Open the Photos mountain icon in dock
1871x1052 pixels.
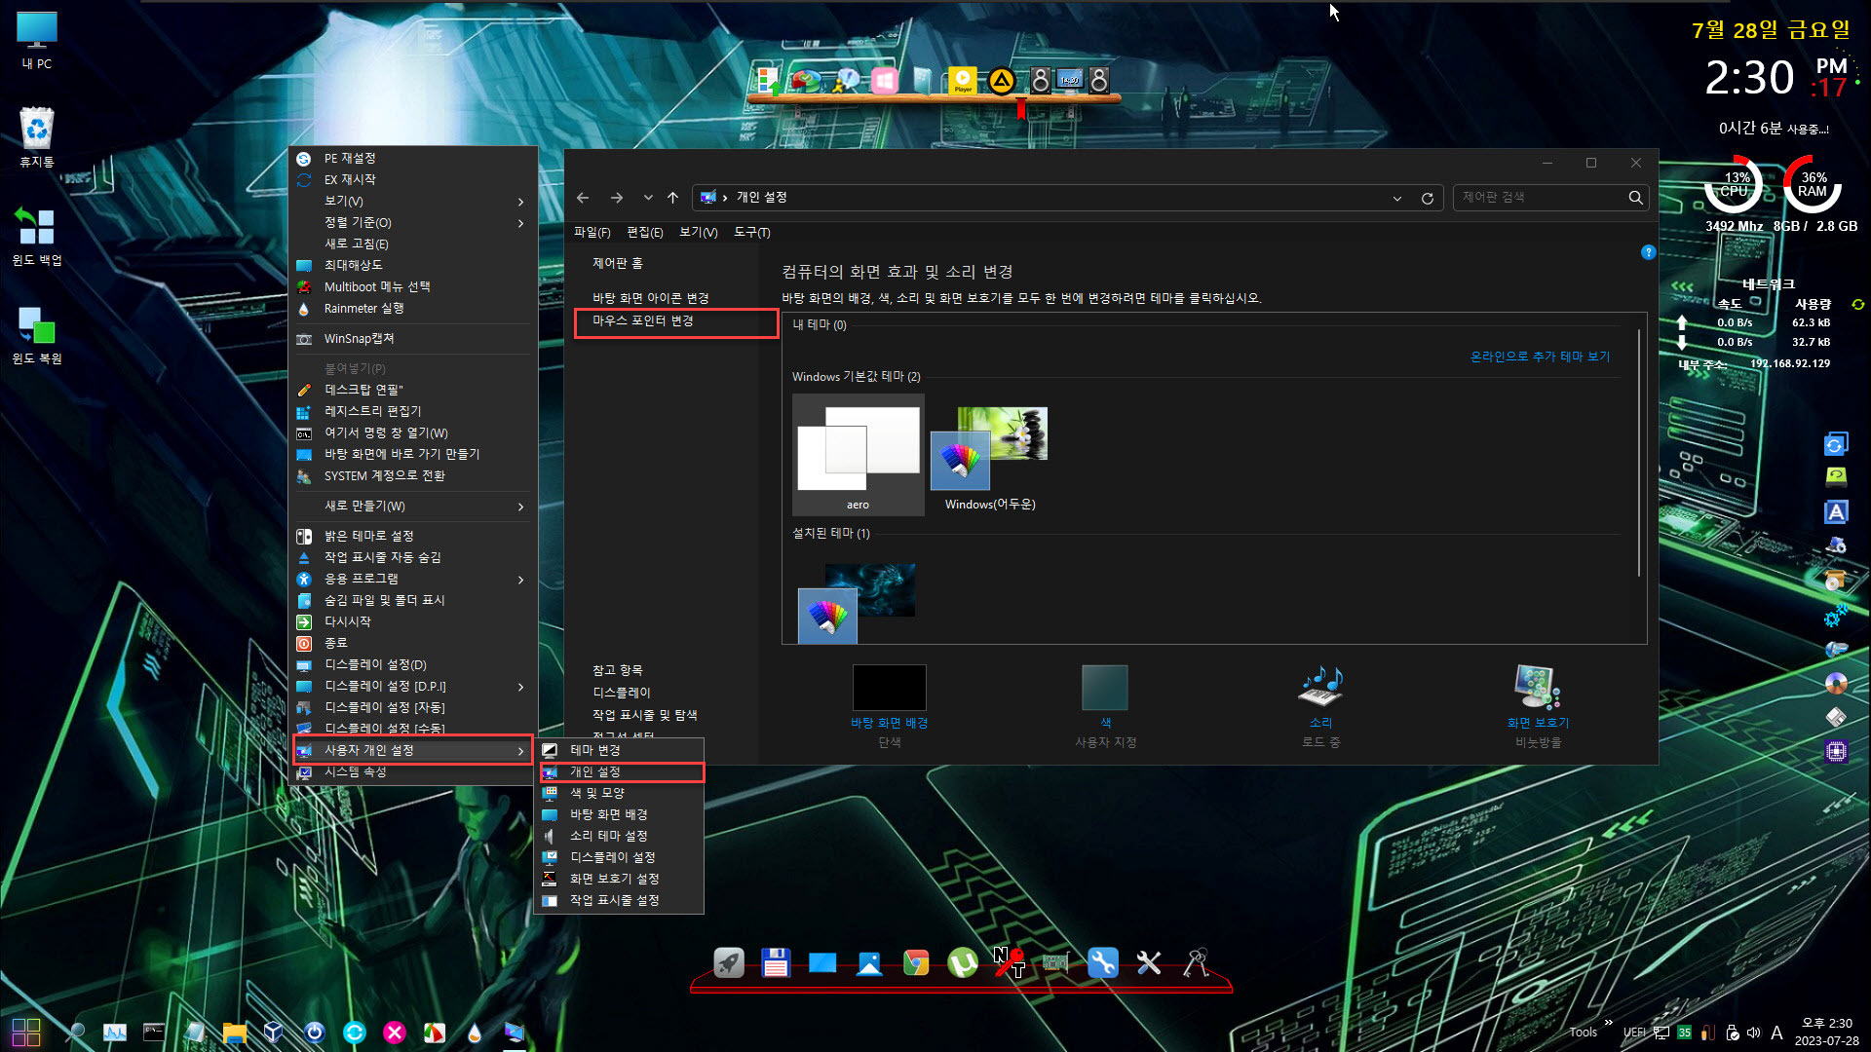869,962
